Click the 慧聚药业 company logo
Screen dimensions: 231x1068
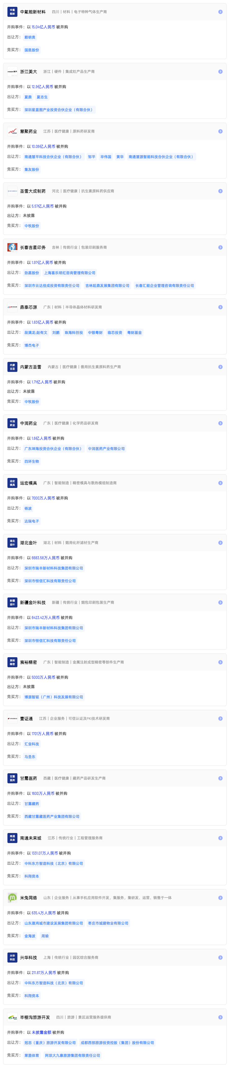point(12,131)
